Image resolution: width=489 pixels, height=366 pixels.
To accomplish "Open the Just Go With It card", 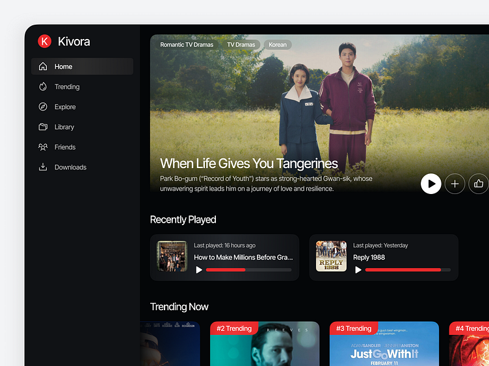I will click(384, 343).
